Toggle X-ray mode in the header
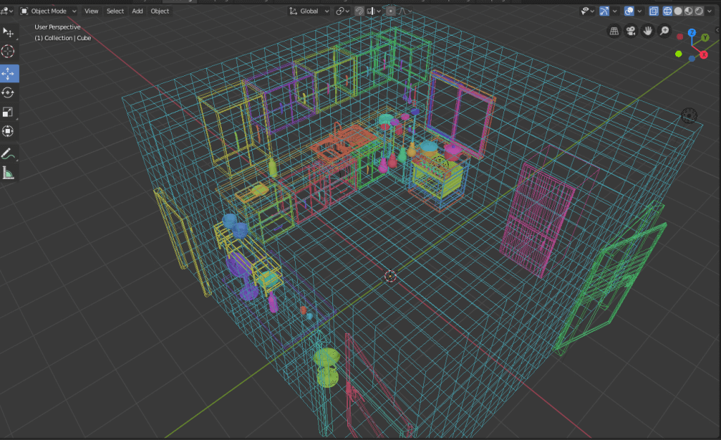This screenshot has height=440, width=721. pyautogui.click(x=653, y=11)
